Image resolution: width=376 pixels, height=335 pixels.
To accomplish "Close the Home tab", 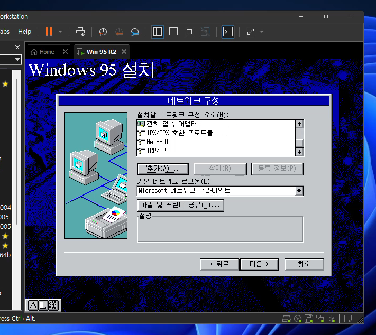I will (x=65, y=52).
